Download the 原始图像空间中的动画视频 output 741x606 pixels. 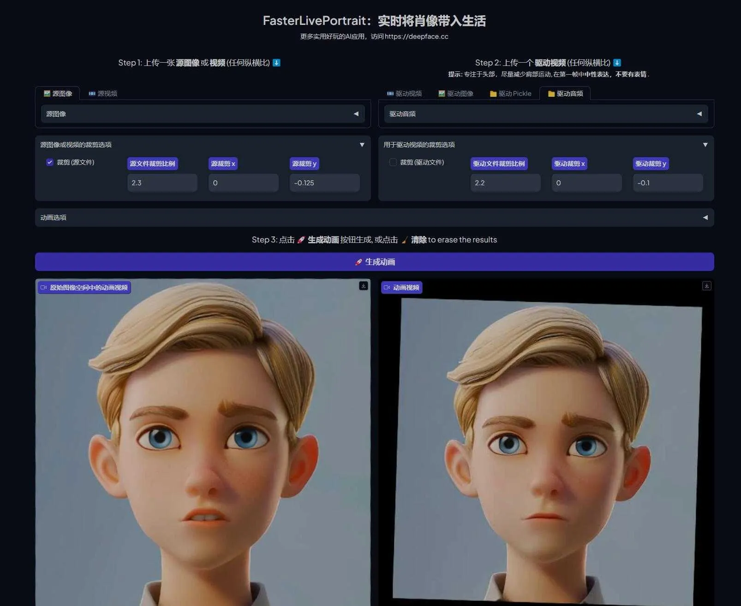[364, 286]
